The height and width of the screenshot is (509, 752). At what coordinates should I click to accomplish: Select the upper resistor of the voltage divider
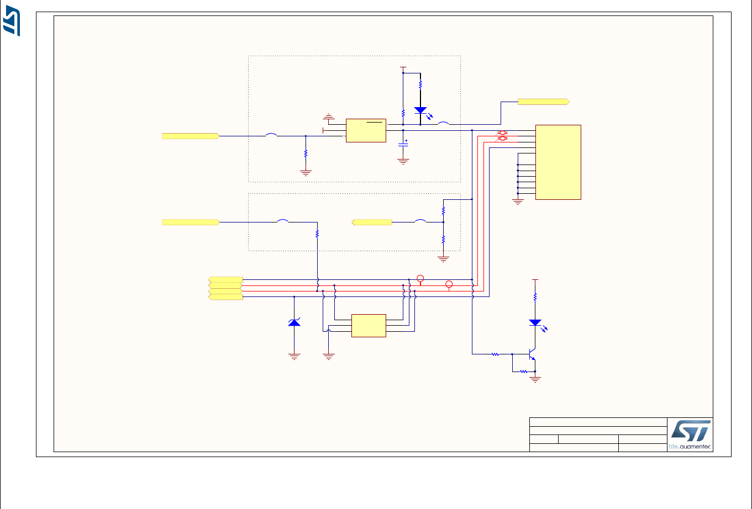pos(443,211)
